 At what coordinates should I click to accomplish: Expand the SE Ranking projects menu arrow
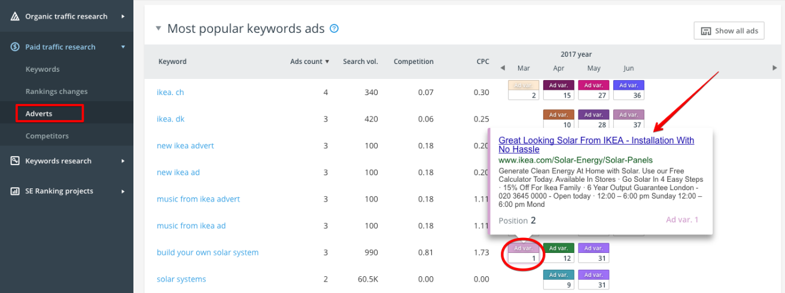[123, 191]
